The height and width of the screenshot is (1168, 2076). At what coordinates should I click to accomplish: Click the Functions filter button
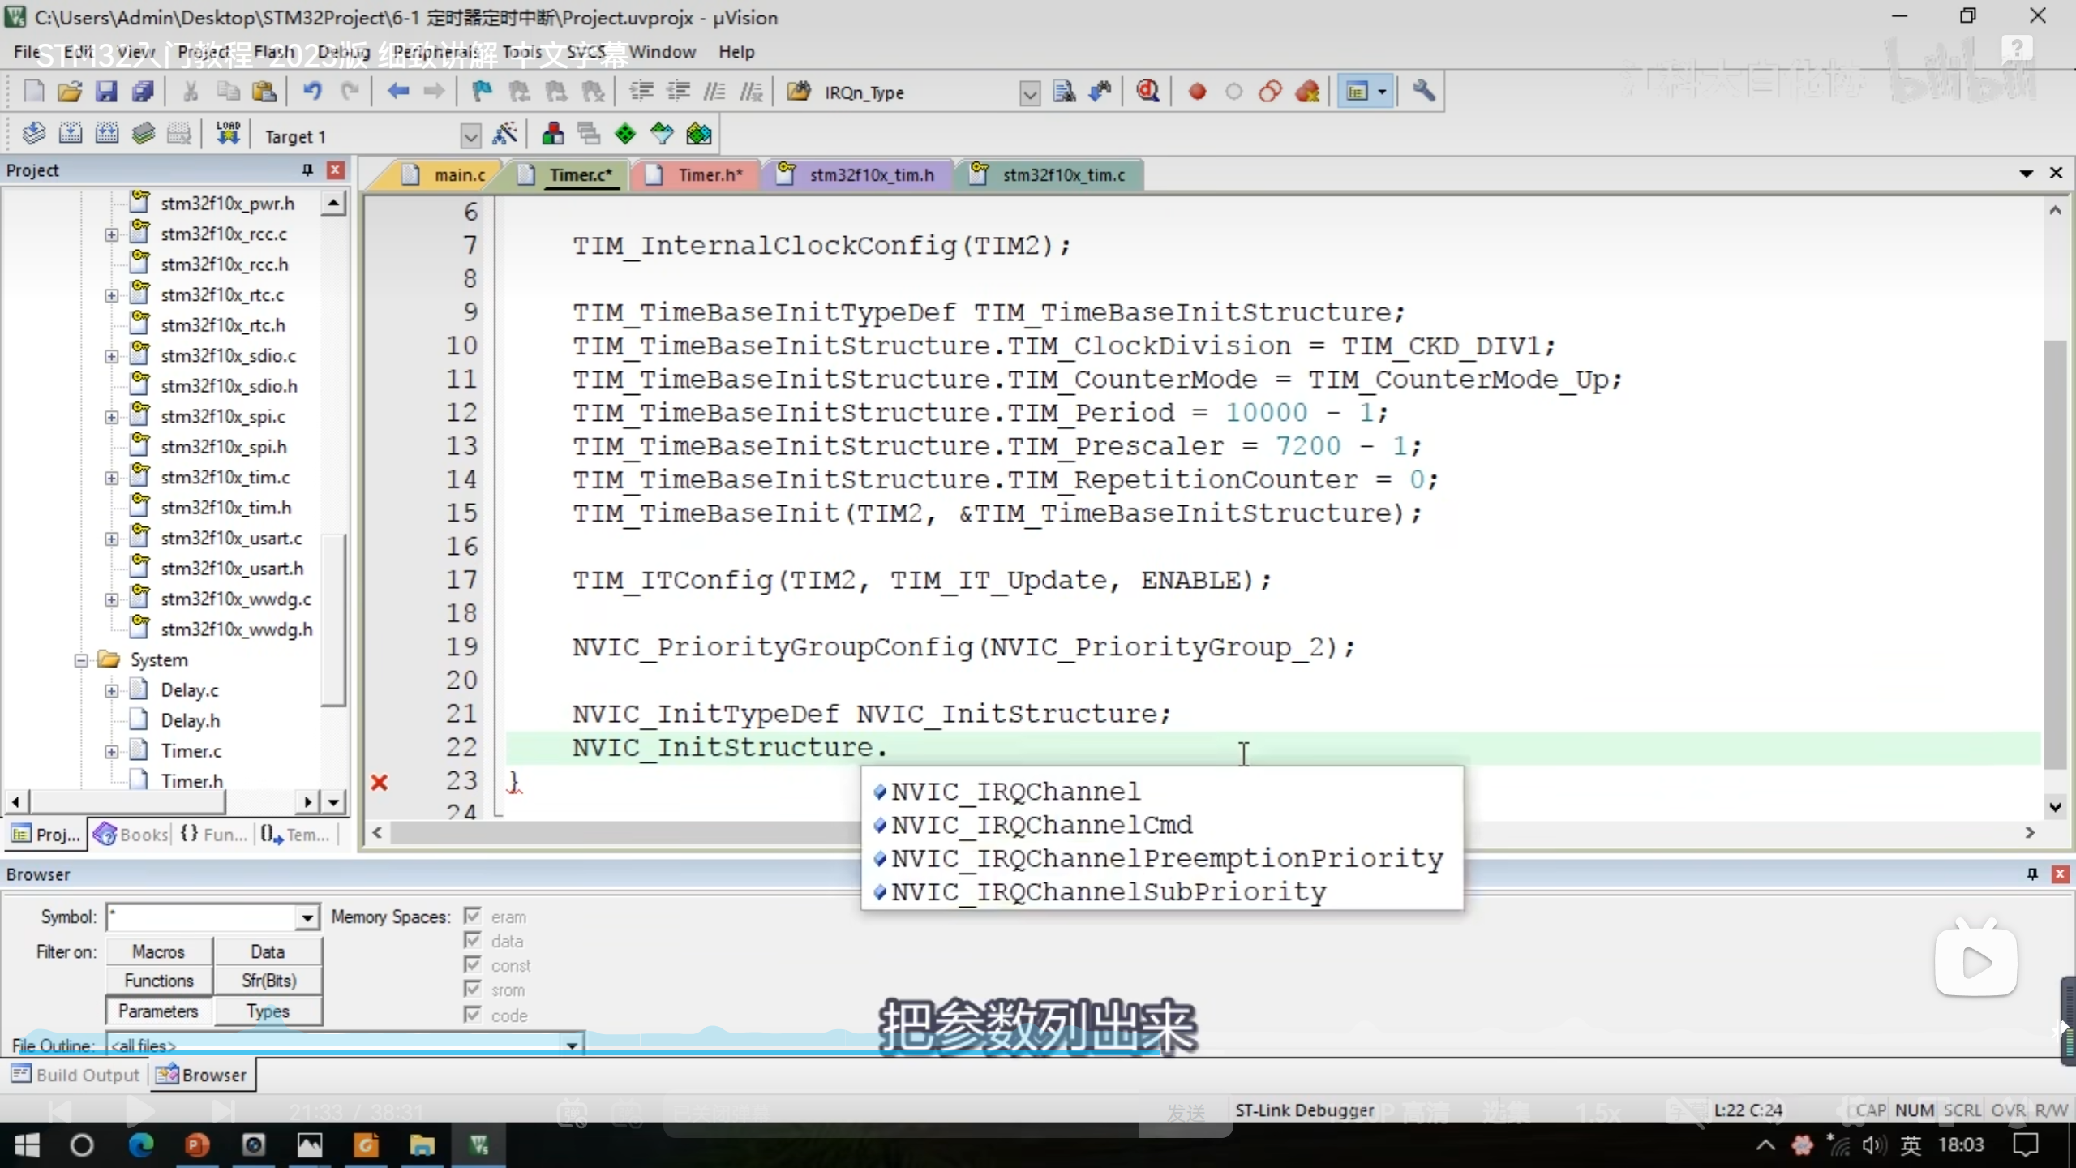tap(159, 981)
